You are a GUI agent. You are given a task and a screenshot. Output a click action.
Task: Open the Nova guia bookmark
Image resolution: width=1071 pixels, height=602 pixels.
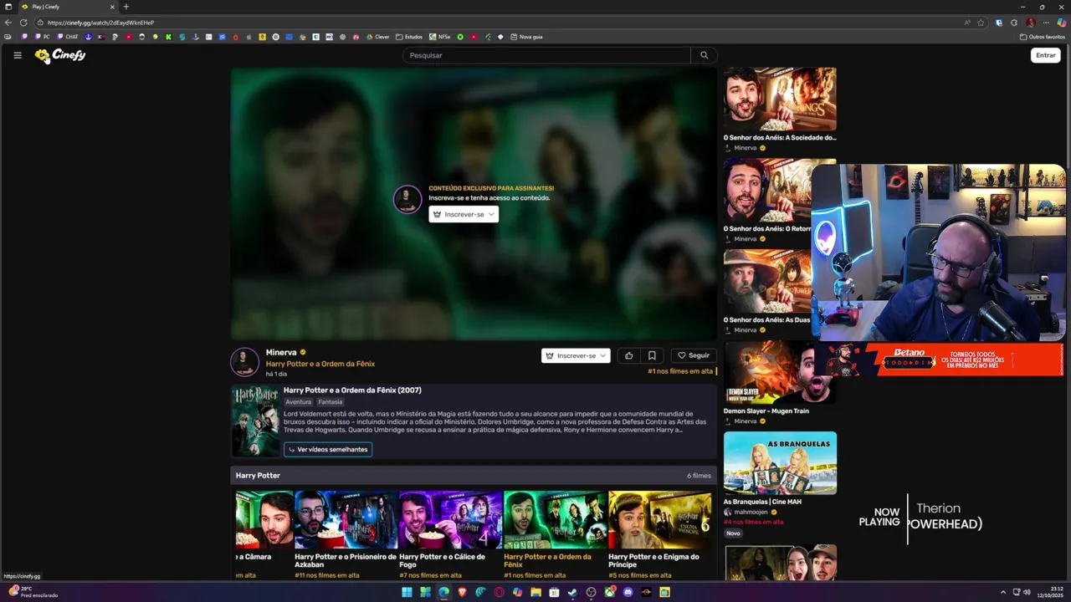pyautogui.click(x=526, y=37)
